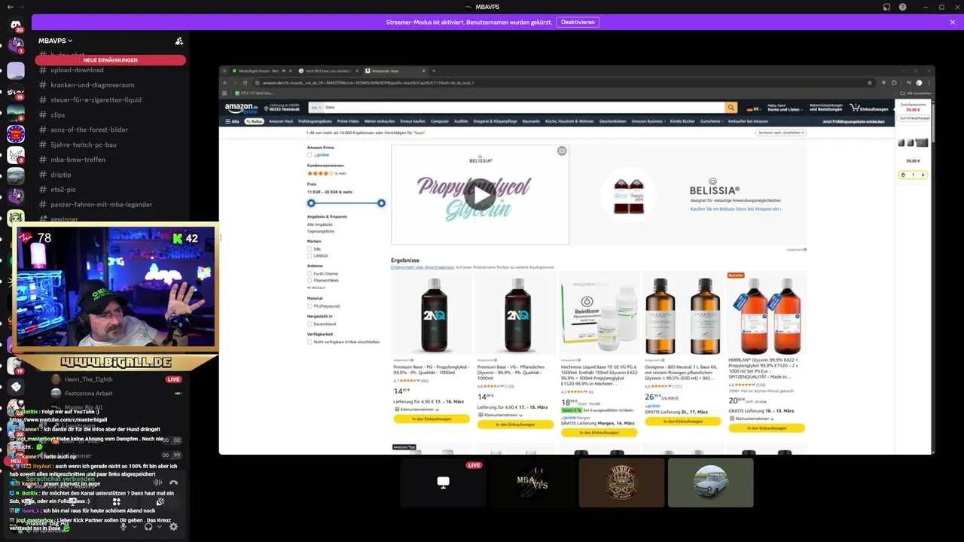Click the invite people icon beside MBAVPS
The width and height of the screenshot is (964, 542).
(179, 41)
